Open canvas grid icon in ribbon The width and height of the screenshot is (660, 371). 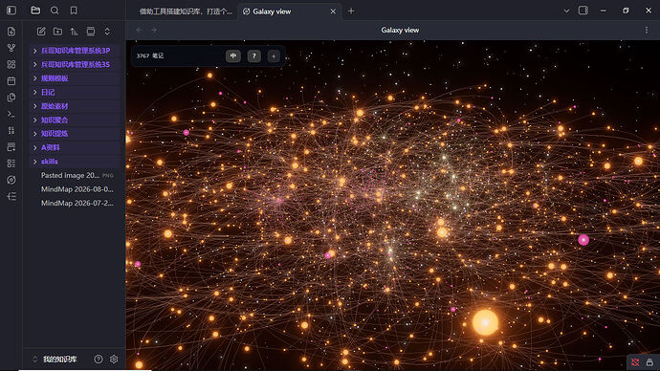coord(11,64)
